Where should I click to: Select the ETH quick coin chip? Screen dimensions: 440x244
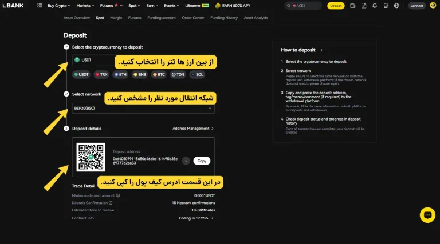(120, 74)
